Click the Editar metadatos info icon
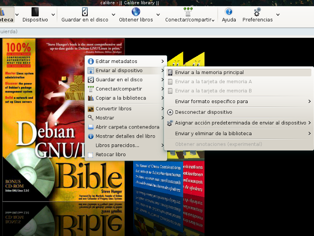This screenshot has width=314, height=236. 91,61
